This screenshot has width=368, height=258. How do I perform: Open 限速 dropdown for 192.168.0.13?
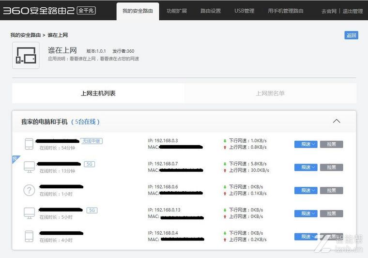point(306,213)
